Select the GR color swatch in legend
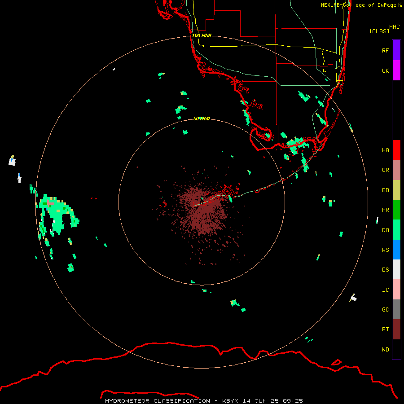The width and height of the screenshot is (404, 404). (396, 170)
